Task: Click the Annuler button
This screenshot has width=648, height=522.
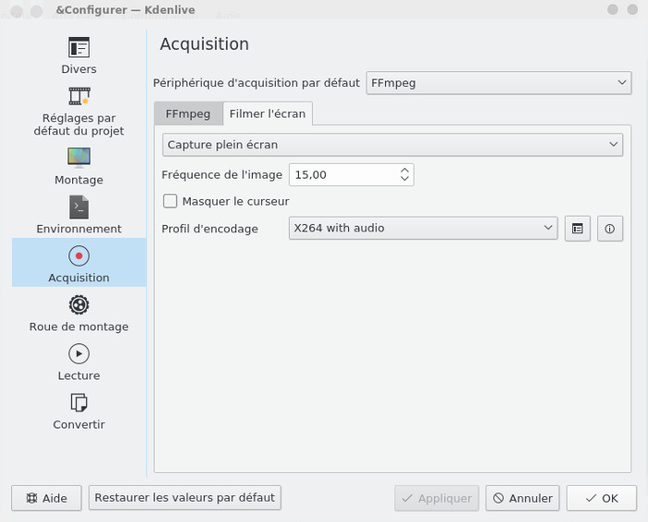Action: tap(522, 498)
